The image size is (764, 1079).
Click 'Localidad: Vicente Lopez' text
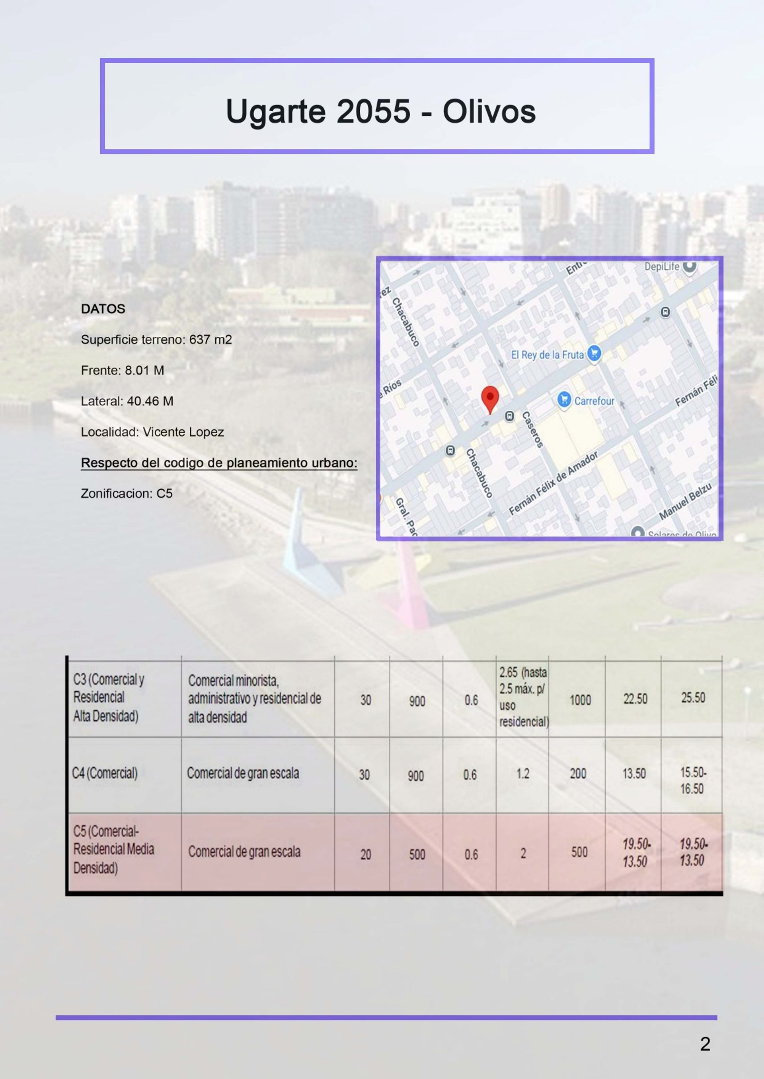point(152,432)
